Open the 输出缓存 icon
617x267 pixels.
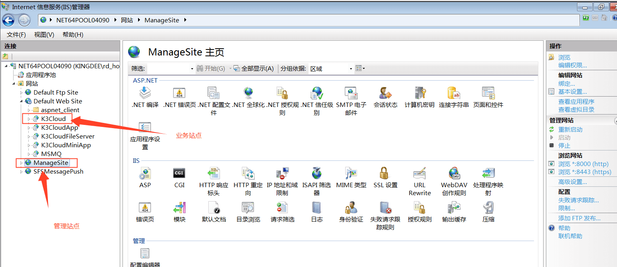[x=454, y=208]
